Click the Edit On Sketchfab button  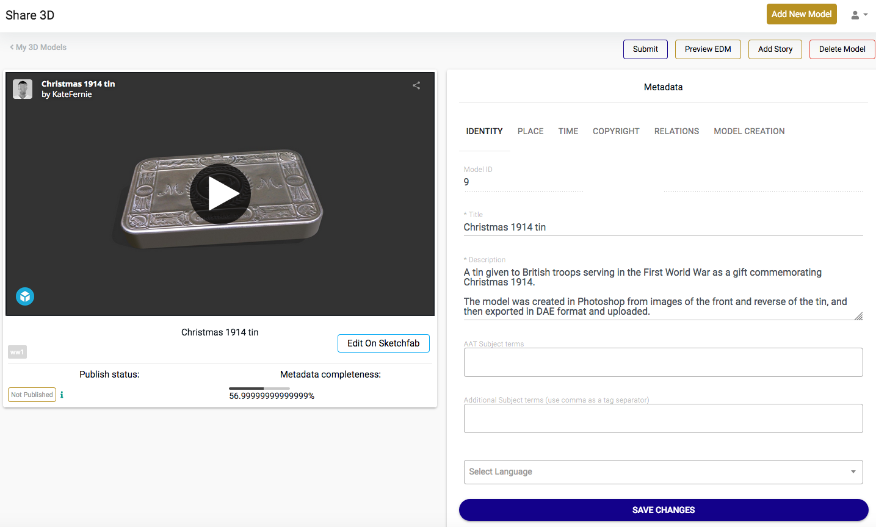tap(383, 343)
